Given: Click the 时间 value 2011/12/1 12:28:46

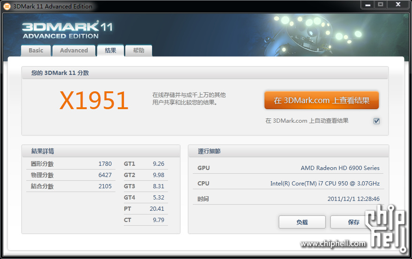Looking at the screenshot, I should tap(353, 199).
